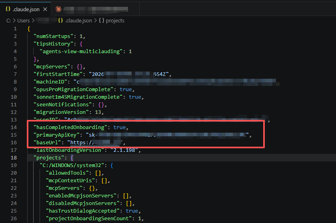Click the opening brace on line 1
336x223 pixels.
[29, 29]
